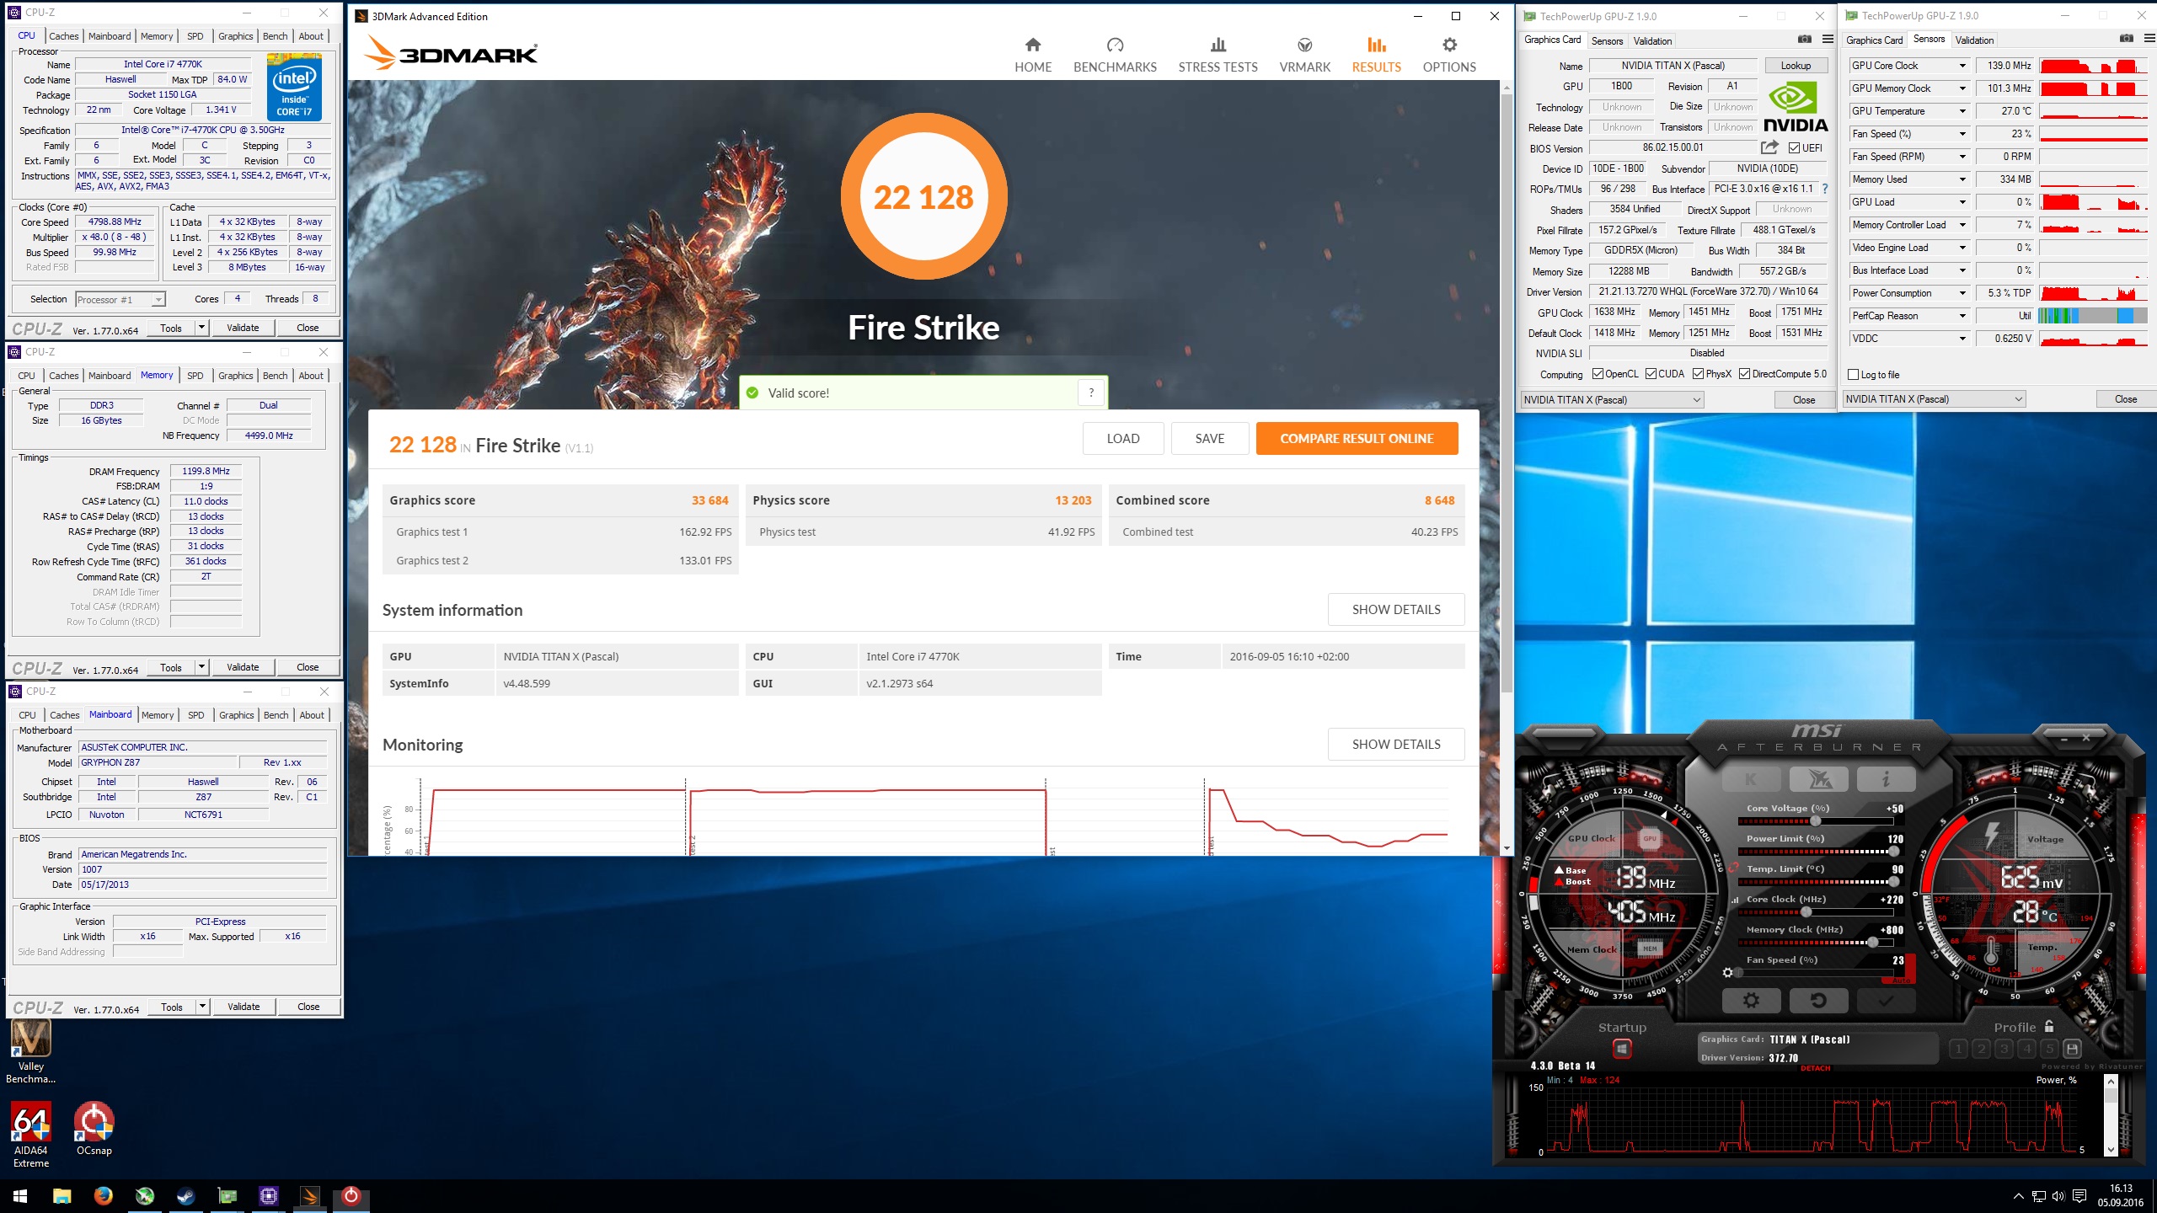This screenshot has height=1213, width=2157.
Task: Toggle the DirectCompute 5.0 checkbox in GPU-Z
Action: pos(1745,374)
